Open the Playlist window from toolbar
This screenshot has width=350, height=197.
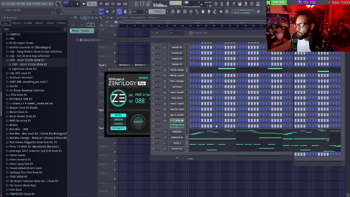[x=173, y=11]
